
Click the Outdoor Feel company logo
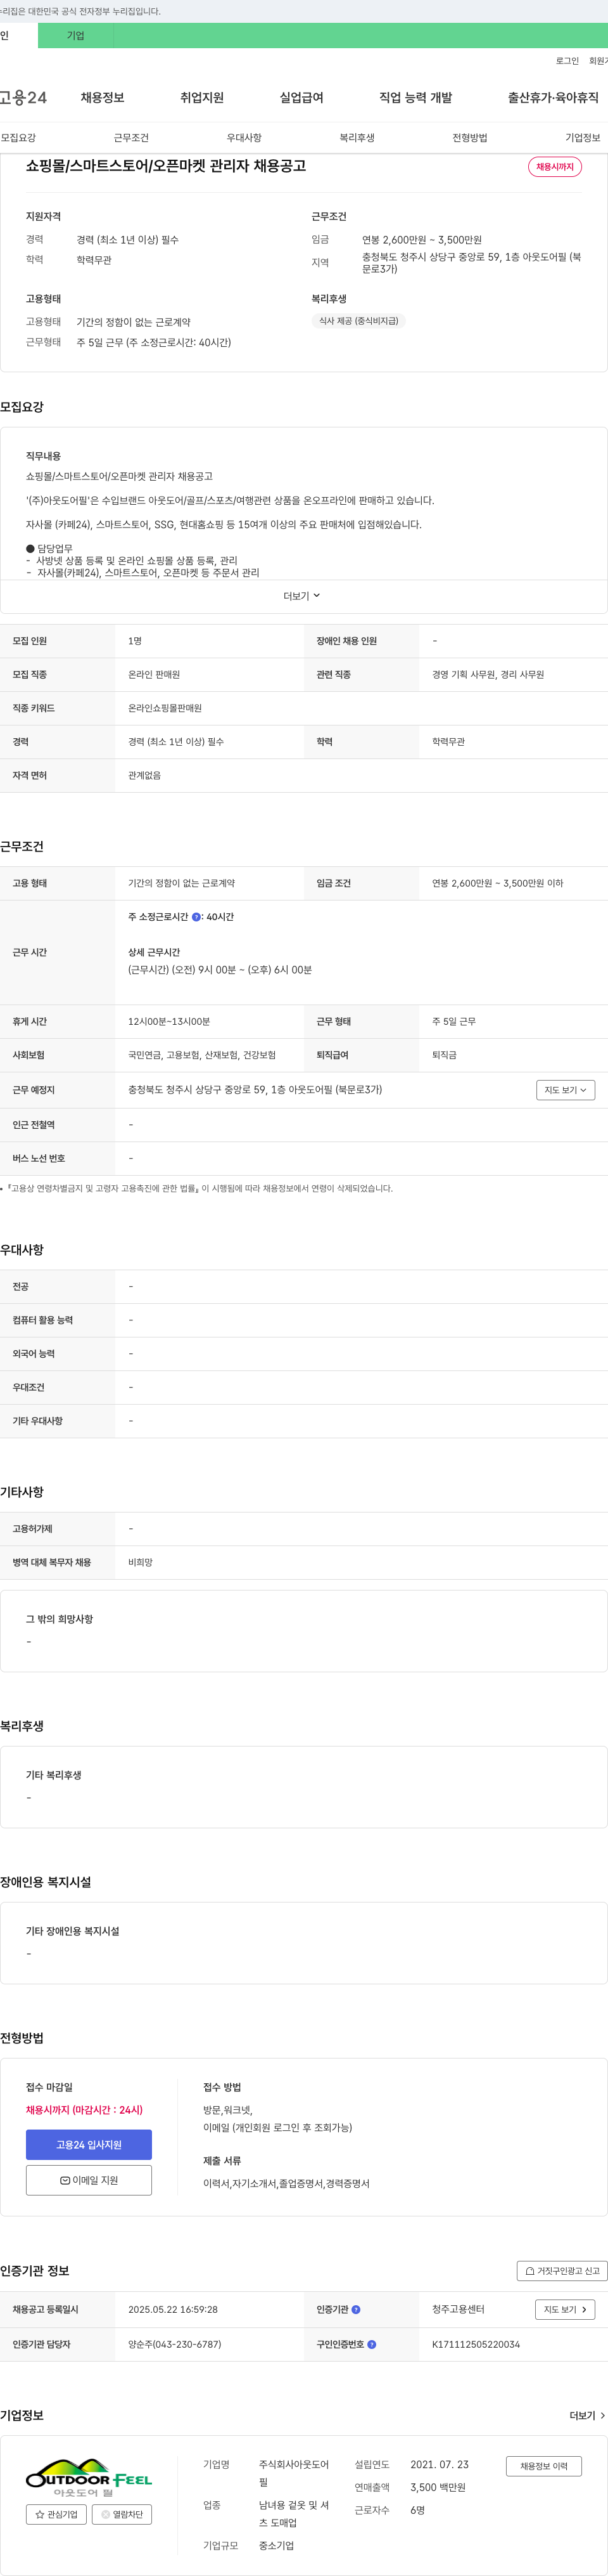tap(89, 2478)
